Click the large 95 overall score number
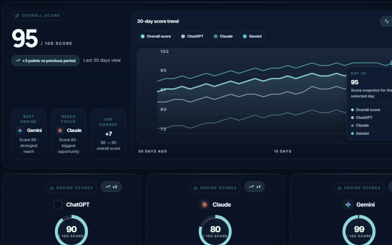The height and width of the screenshot is (245, 392). pyautogui.click(x=25, y=38)
